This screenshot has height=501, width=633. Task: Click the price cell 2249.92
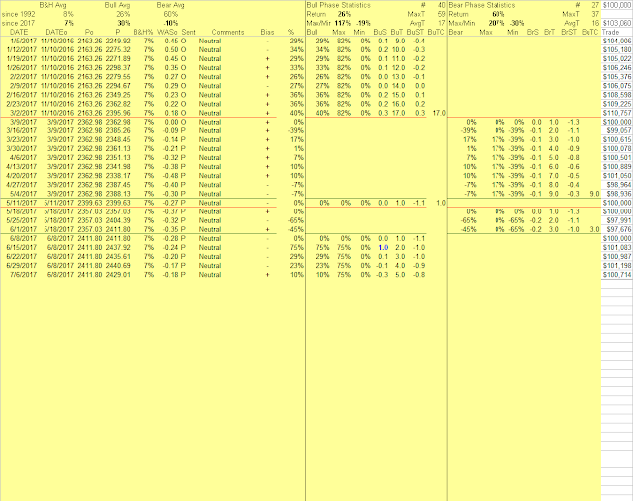click(118, 41)
